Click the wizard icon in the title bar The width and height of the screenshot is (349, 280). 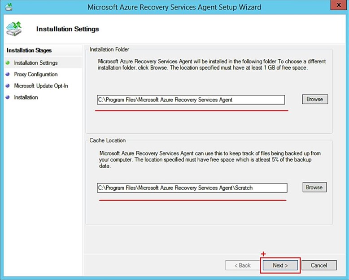point(9,7)
